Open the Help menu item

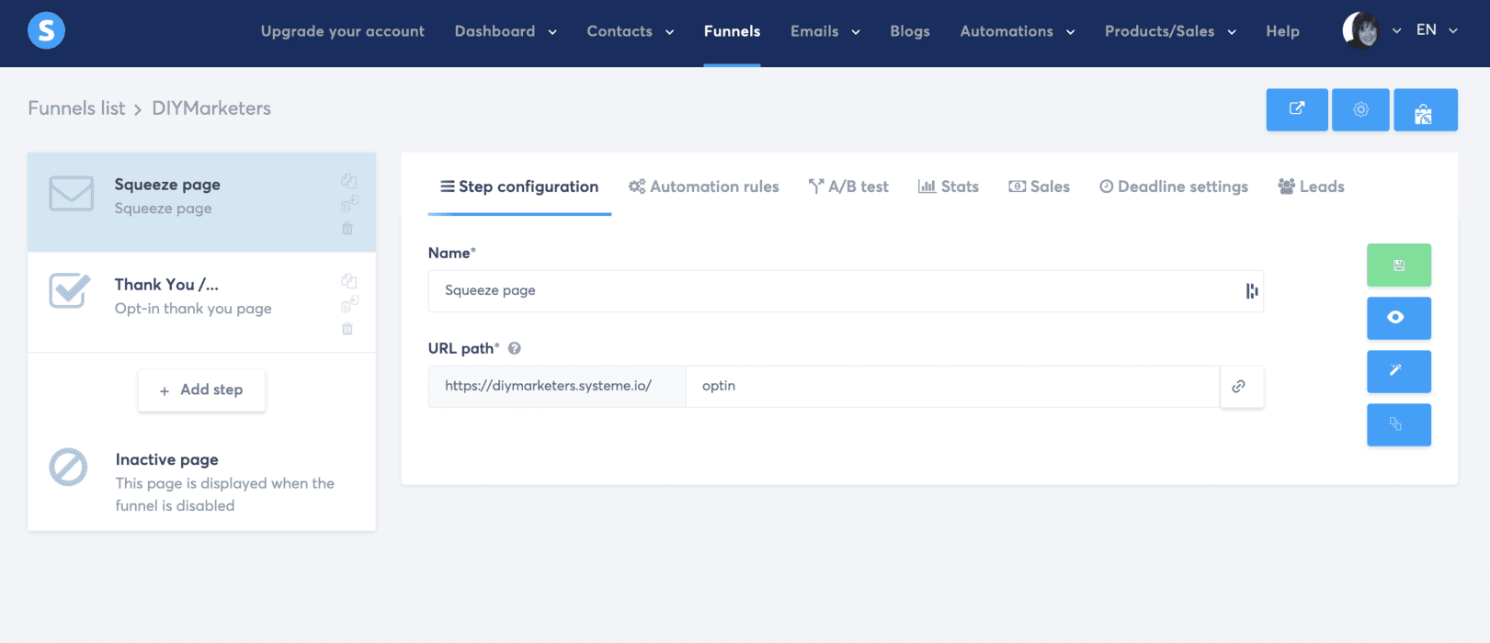click(1282, 31)
